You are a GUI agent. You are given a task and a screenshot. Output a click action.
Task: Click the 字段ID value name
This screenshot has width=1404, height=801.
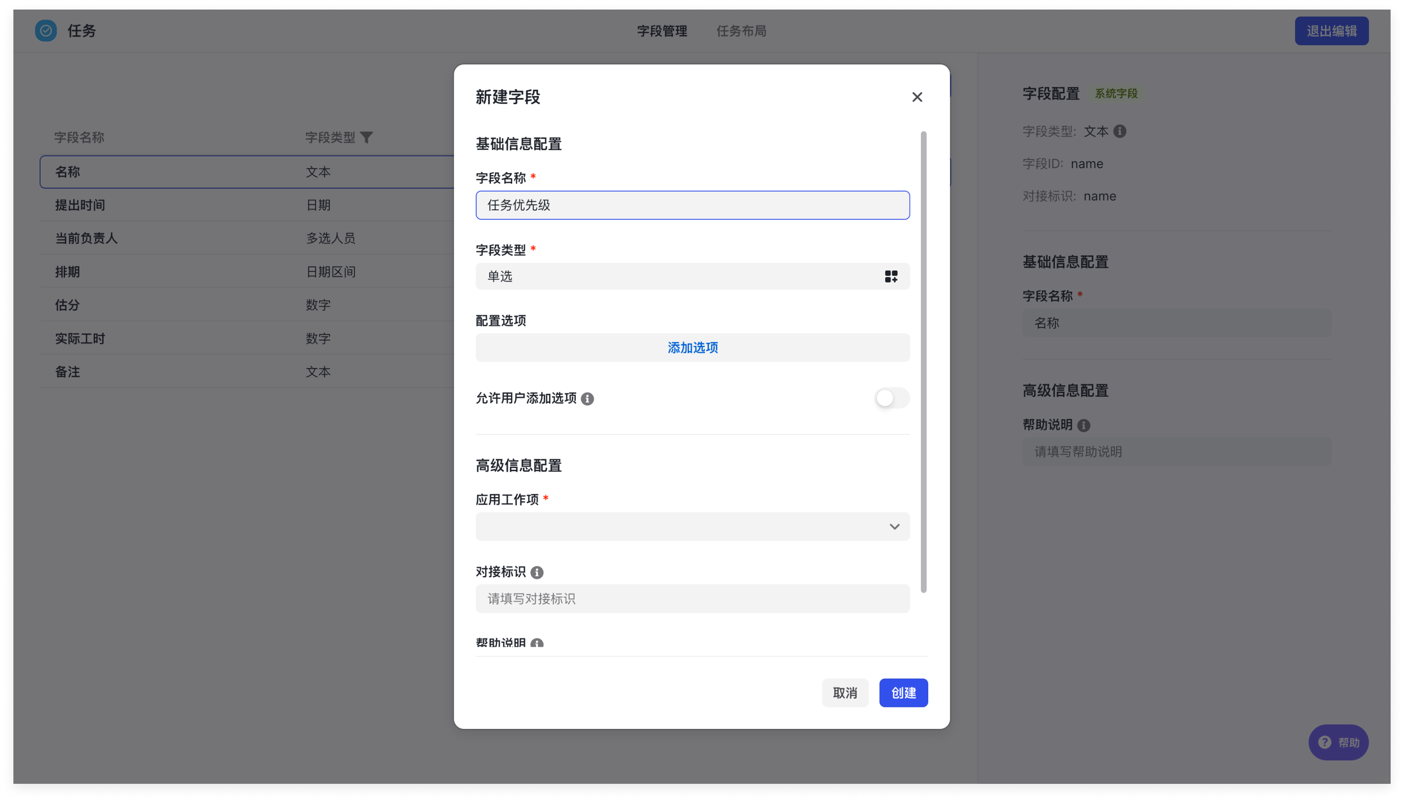coord(1086,164)
